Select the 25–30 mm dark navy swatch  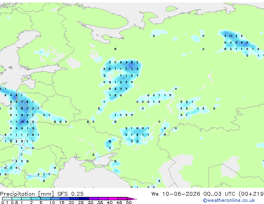[x=84, y=199]
